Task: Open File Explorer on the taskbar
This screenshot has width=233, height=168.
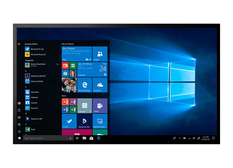Action: 84,138
